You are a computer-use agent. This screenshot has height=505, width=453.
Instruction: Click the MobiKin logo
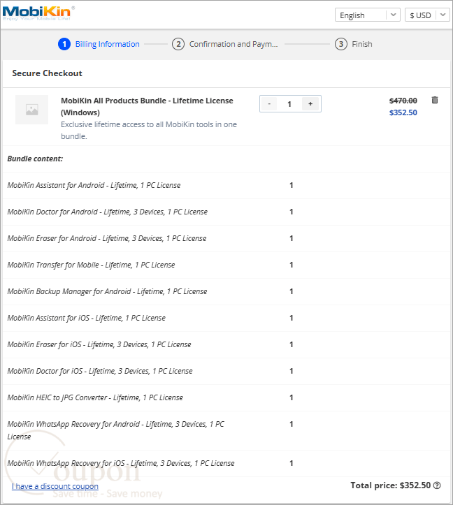click(38, 13)
